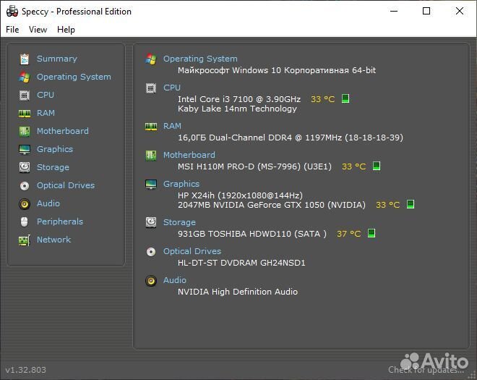Click the Operating System heading link in main panel
477x380 pixels.
tap(200, 59)
